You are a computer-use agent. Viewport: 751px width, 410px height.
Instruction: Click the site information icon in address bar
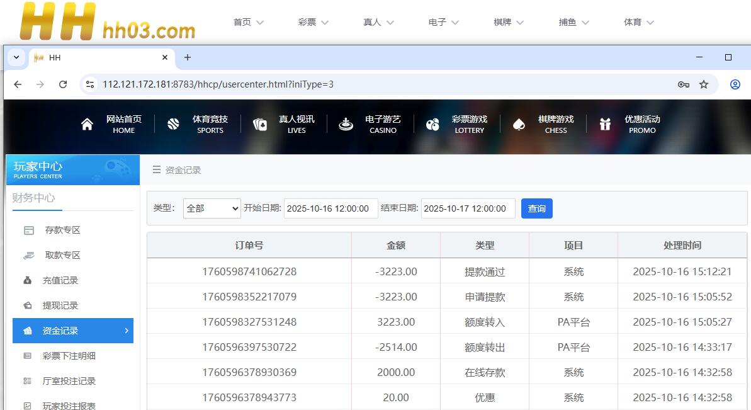pos(90,84)
